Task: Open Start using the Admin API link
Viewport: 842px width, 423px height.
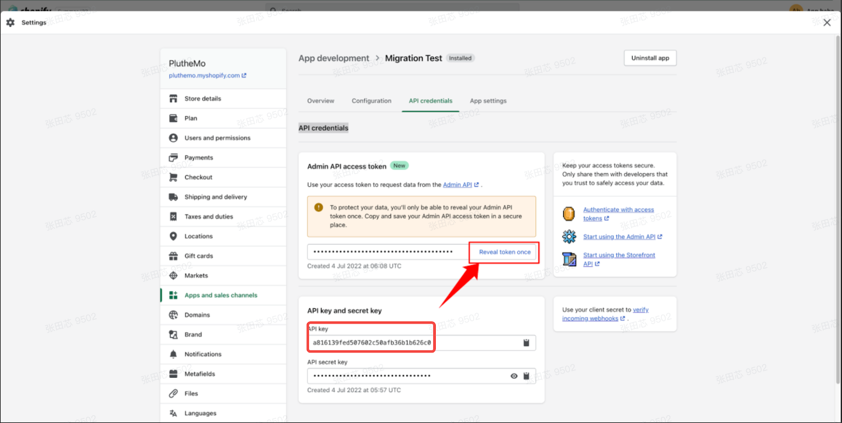Action: pos(623,237)
